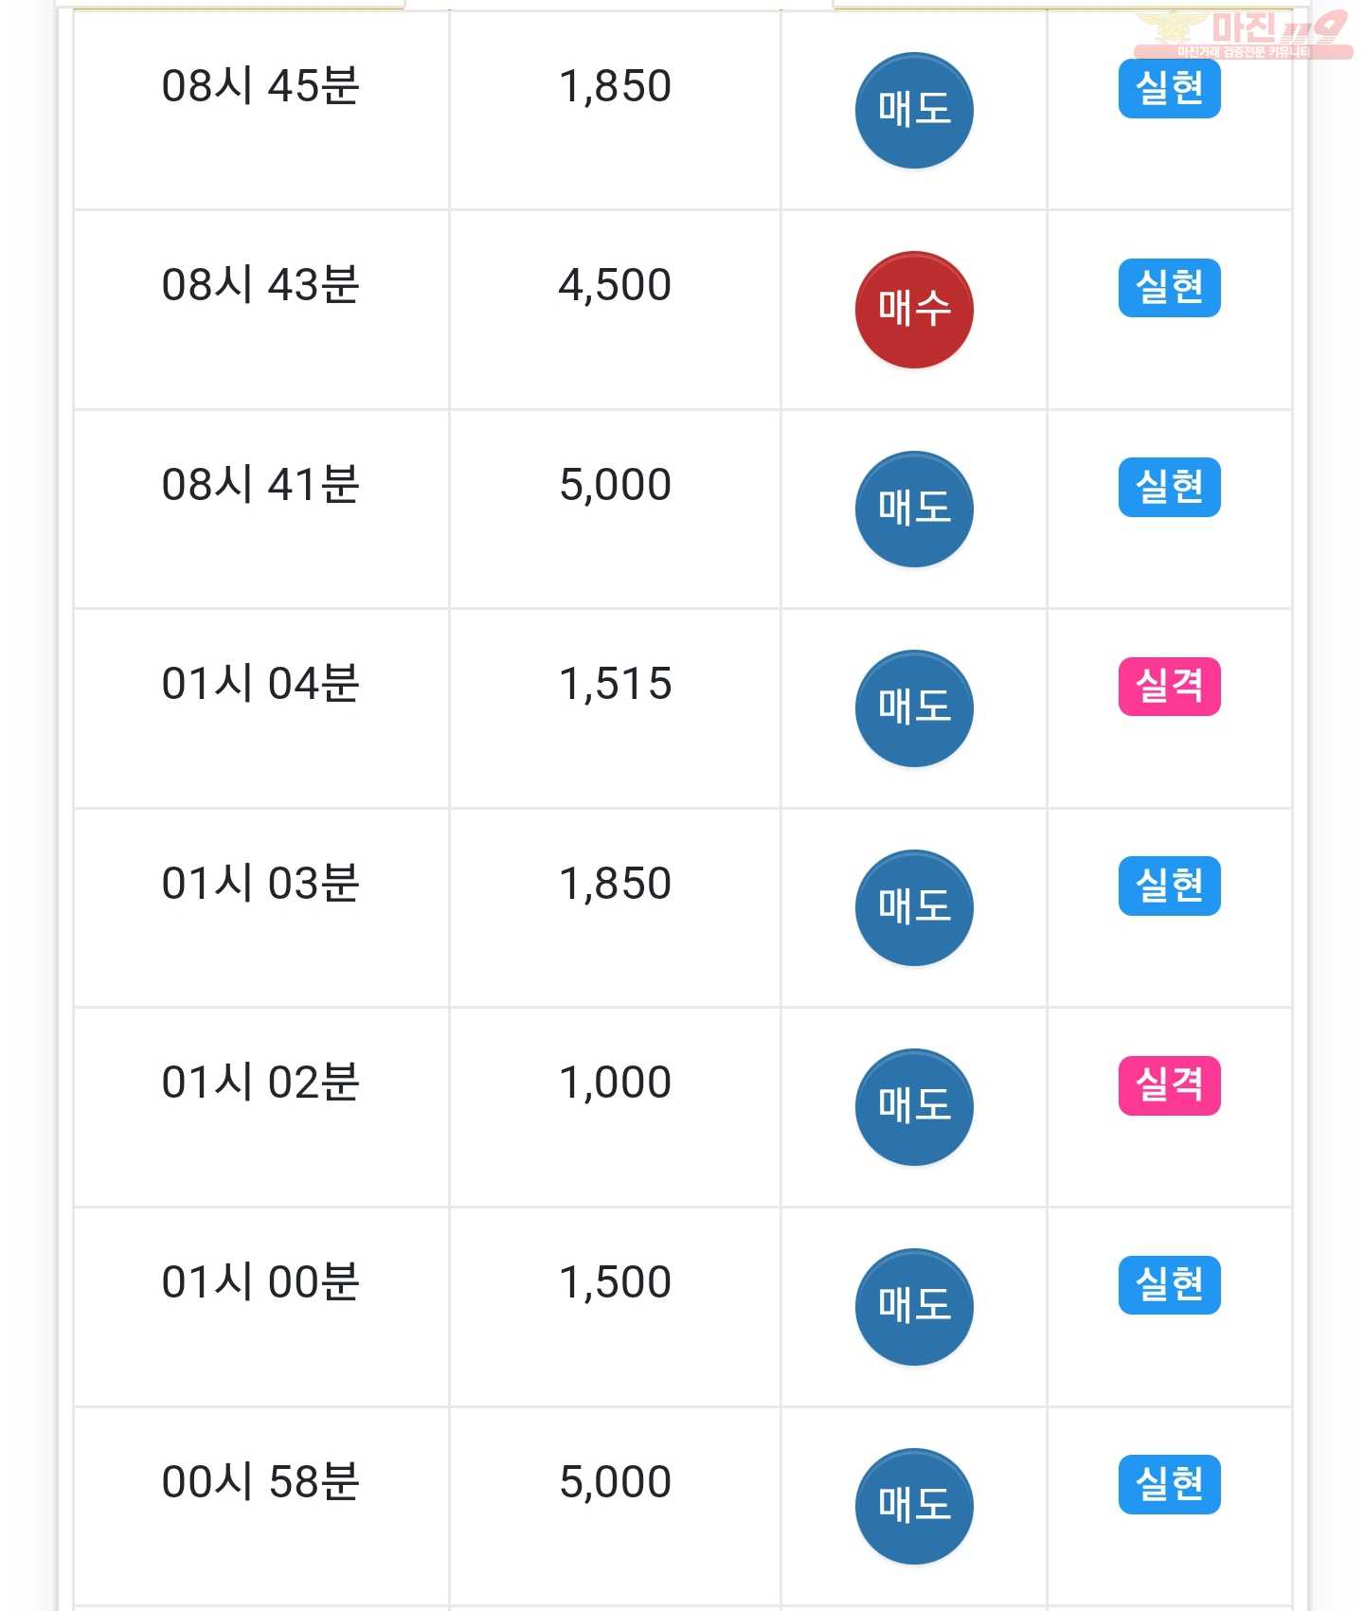Click the watermark logo in top corner
Image resolution: width=1364 pixels, height=1611 pixels.
(1243, 34)
